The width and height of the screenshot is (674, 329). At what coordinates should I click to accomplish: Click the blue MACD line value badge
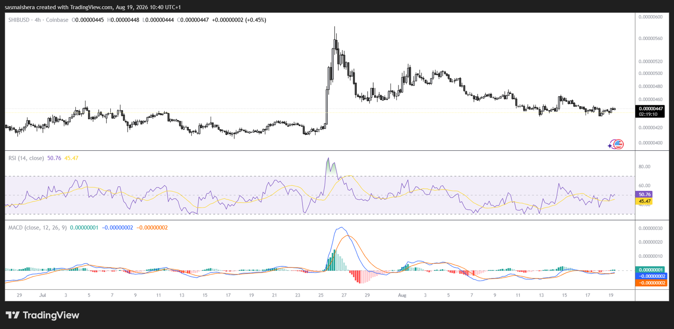(x=651, y=276)
